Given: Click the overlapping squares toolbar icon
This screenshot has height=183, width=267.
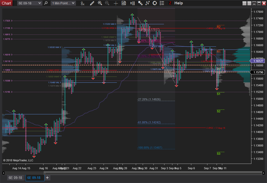Looking at the screenshot, I should [140, 3].
